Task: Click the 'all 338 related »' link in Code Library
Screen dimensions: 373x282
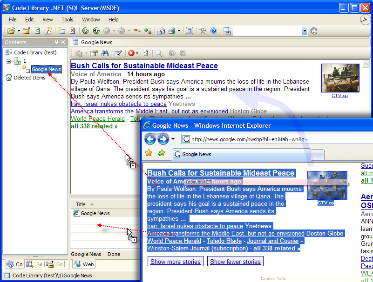Action: (x=94, y=126)
